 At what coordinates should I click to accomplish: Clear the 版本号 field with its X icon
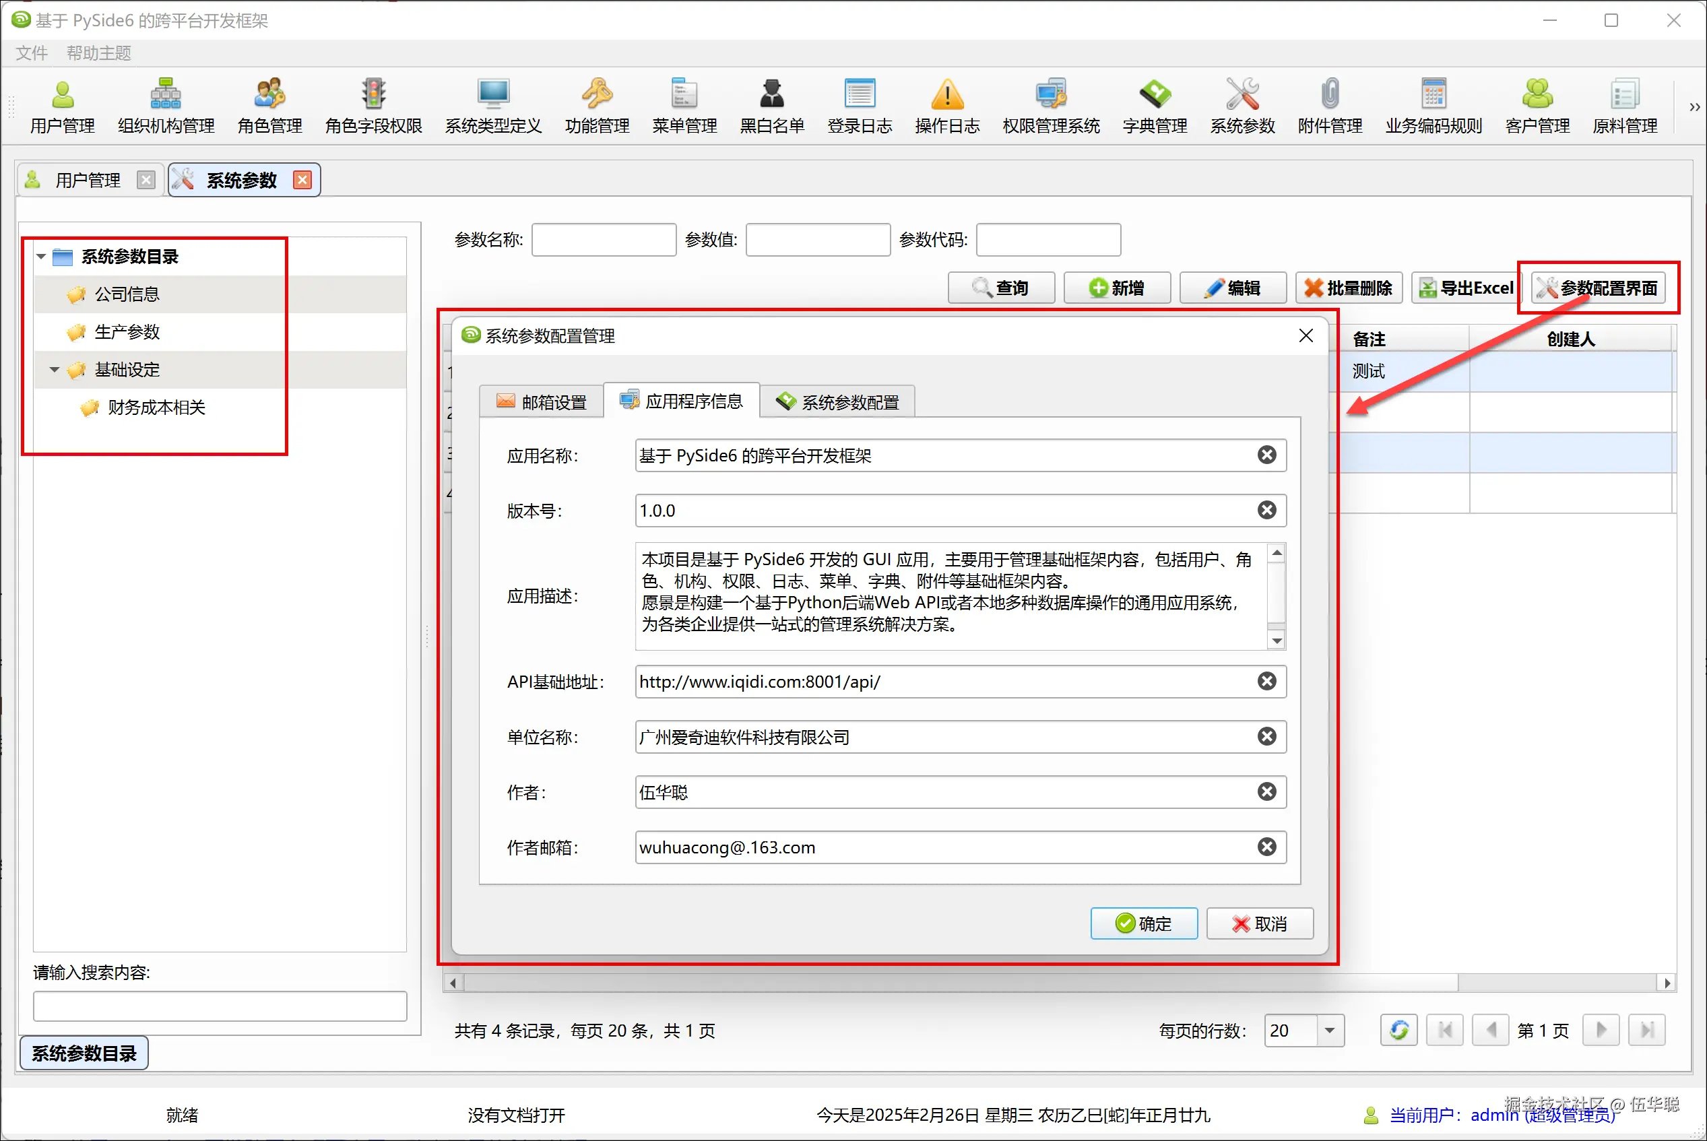click(1266, 510)
